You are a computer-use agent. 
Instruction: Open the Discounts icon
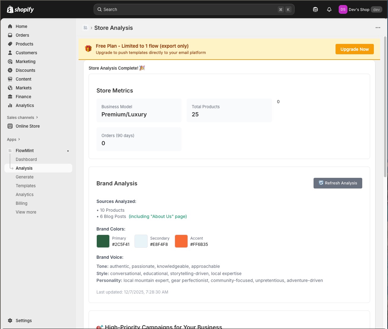pyautogui.click(x=10, y=70)
